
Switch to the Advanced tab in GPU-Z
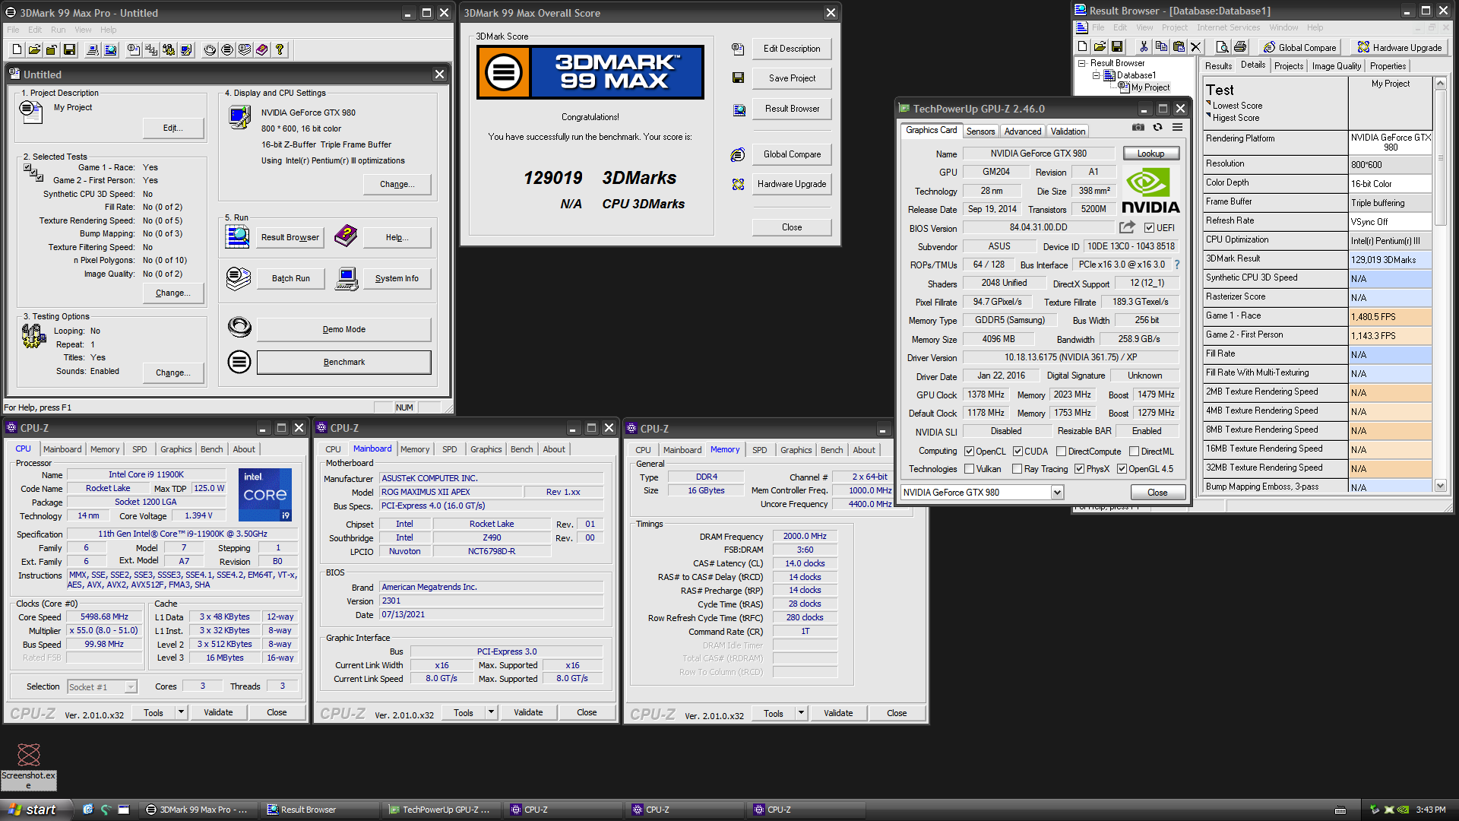point(1023,132)
